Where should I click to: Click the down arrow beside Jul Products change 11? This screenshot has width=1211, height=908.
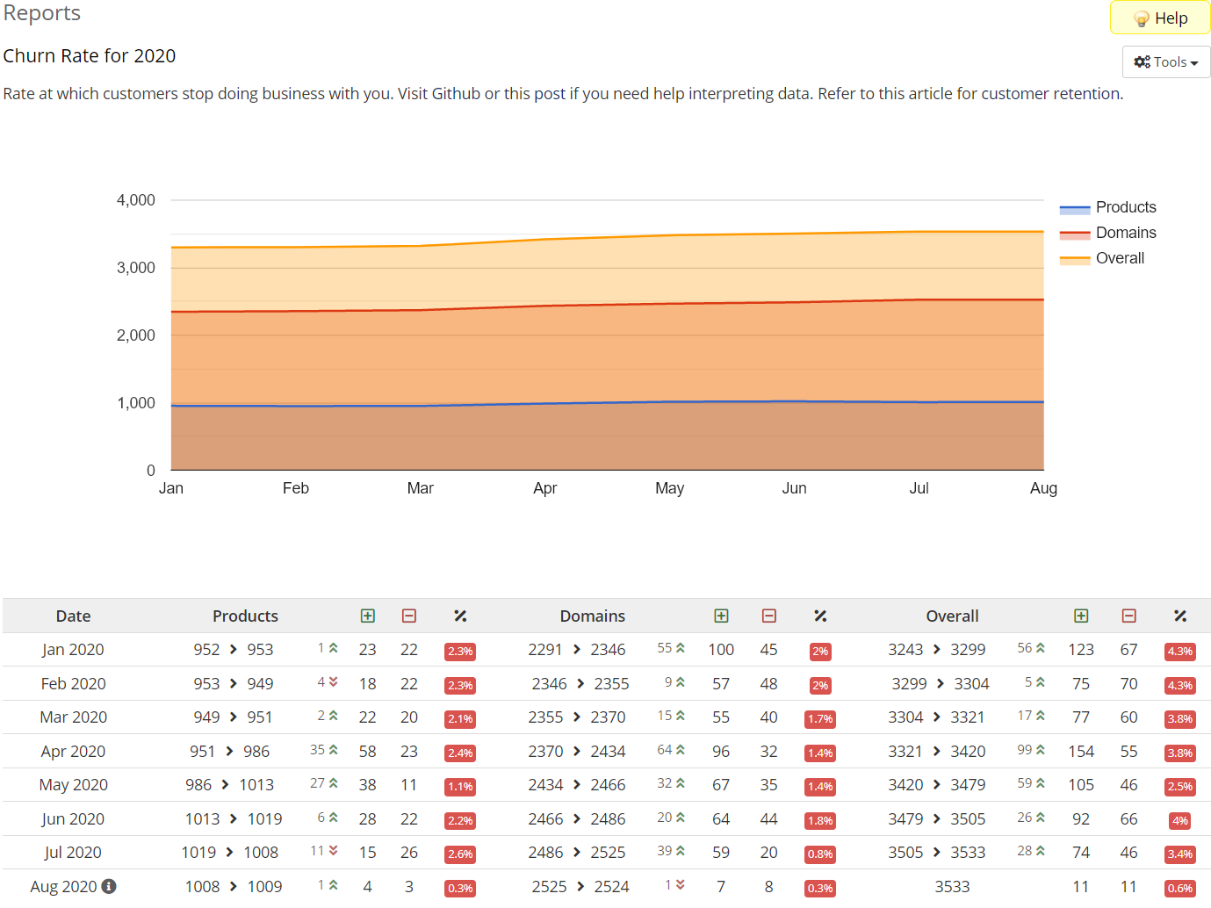[334, 850]
